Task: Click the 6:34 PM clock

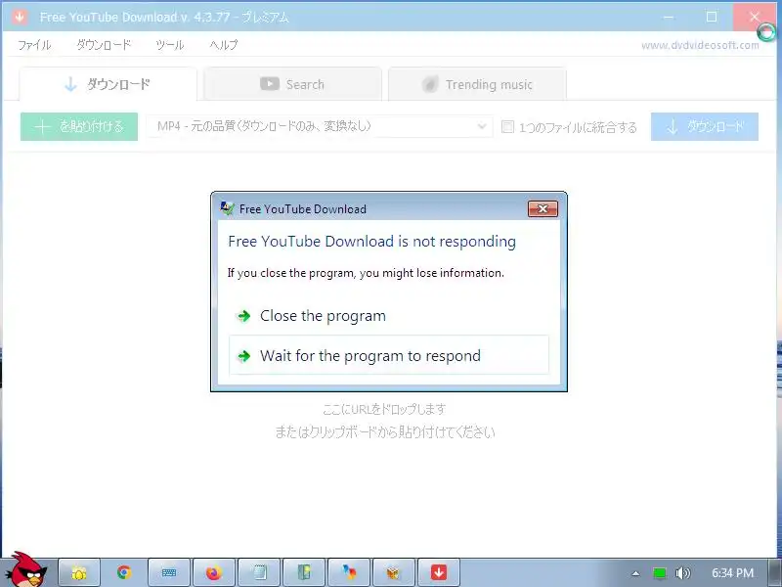Action: (x=732, y=573)
